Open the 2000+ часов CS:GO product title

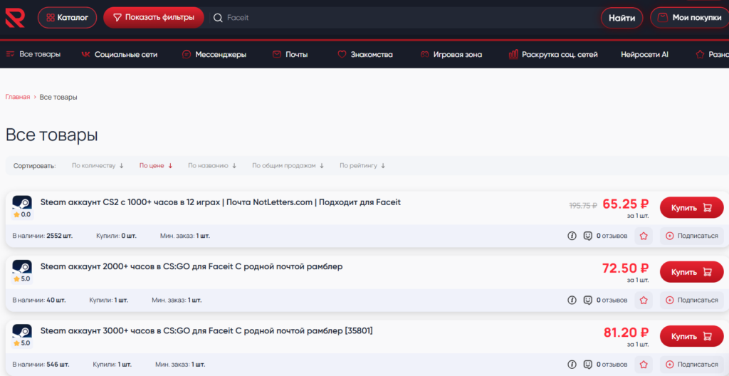(192, 266)
